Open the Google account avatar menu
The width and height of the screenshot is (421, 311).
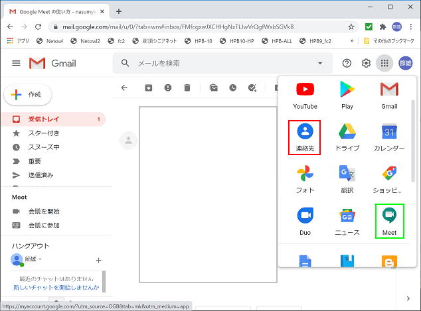(x=406, y=63)
